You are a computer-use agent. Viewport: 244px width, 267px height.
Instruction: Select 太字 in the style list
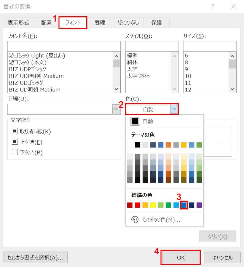pyautogui.click(x=132, y=69)
